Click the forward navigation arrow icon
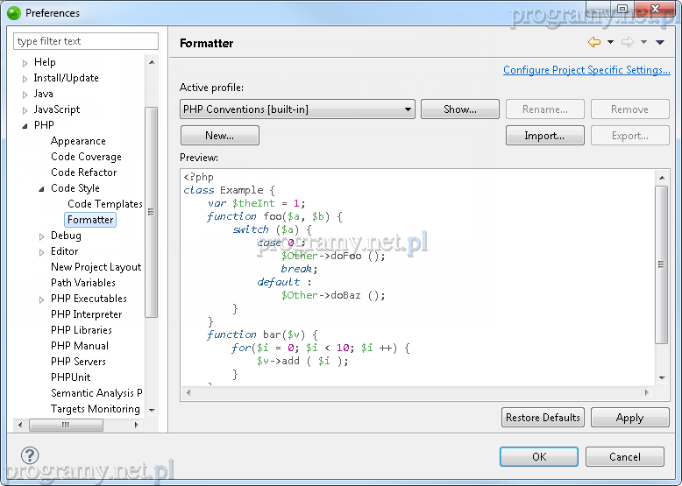The width and height of the screenshot is (682, 486). click(627, 42)
